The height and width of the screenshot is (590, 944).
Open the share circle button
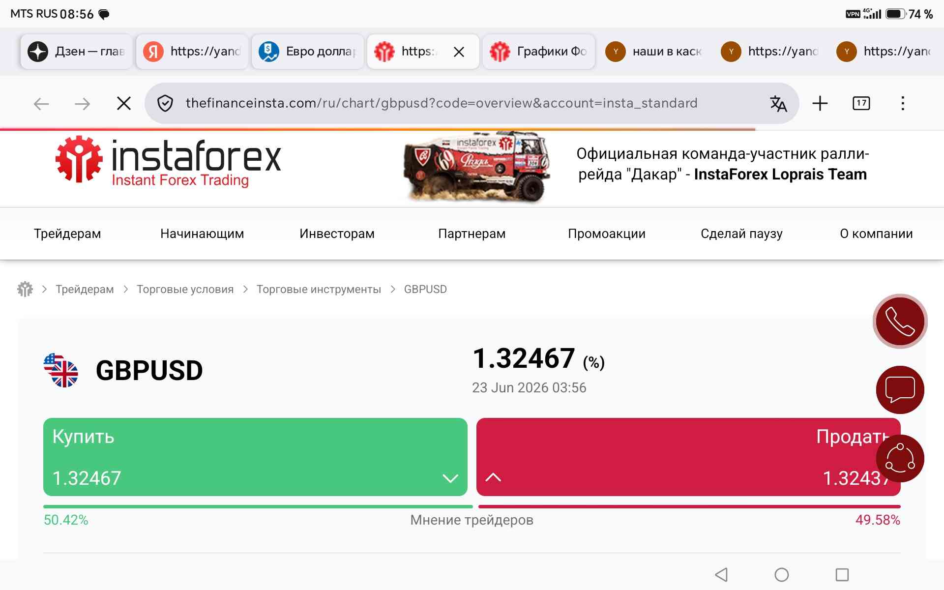coord(900,458)
